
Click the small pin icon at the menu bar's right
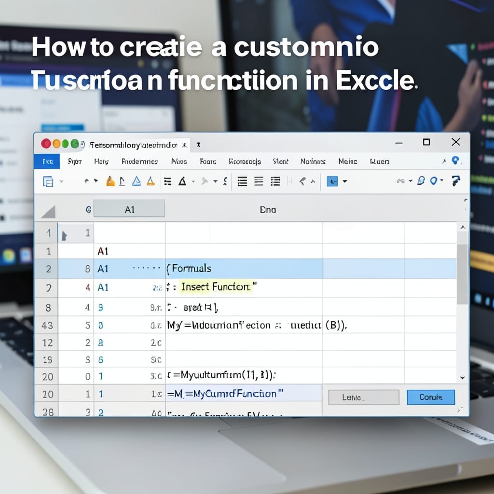click(444, 161)
